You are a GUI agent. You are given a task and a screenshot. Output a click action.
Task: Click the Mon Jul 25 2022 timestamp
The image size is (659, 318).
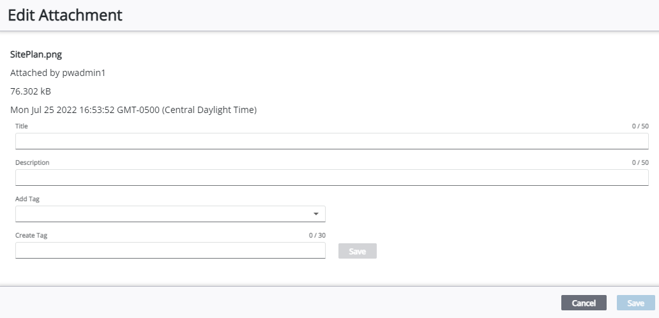(x=133, y=110)
